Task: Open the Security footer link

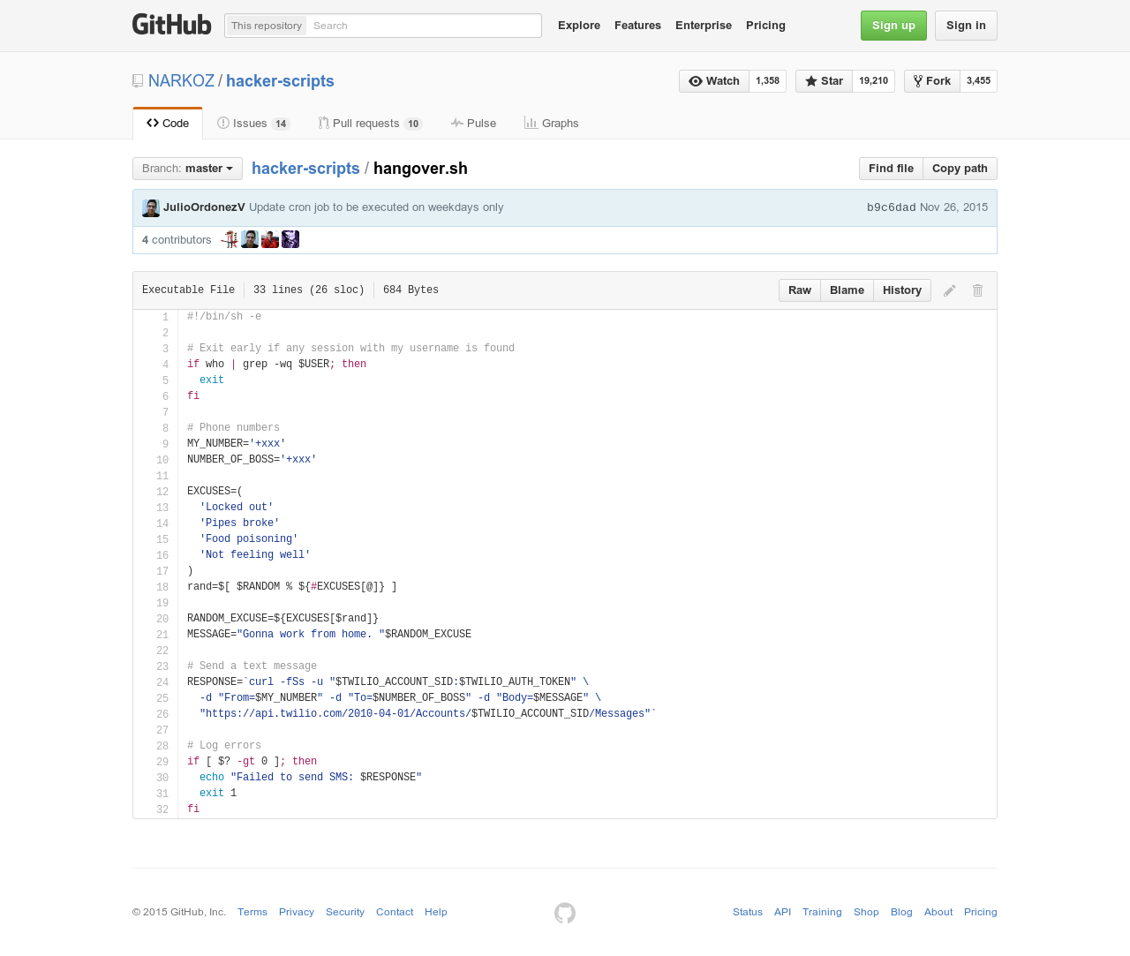Action: click(345, 912)
